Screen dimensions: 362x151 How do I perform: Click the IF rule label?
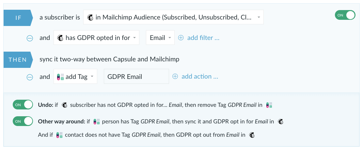[x=18, y=18]
